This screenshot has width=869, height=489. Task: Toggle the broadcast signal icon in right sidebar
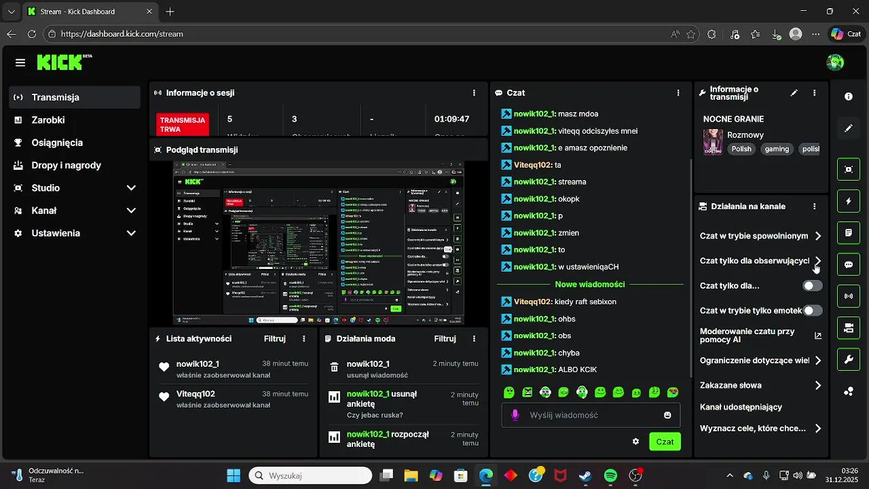tap(849, 296)
